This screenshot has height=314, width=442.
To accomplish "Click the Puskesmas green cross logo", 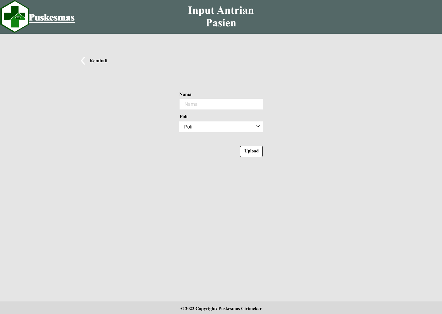I will [15, 17].
